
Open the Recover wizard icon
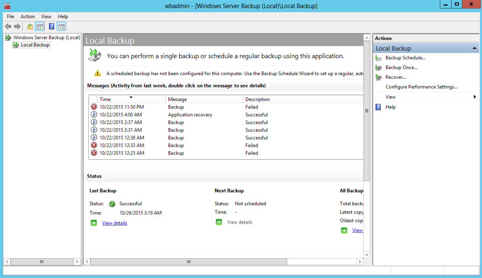click(378, 77)
